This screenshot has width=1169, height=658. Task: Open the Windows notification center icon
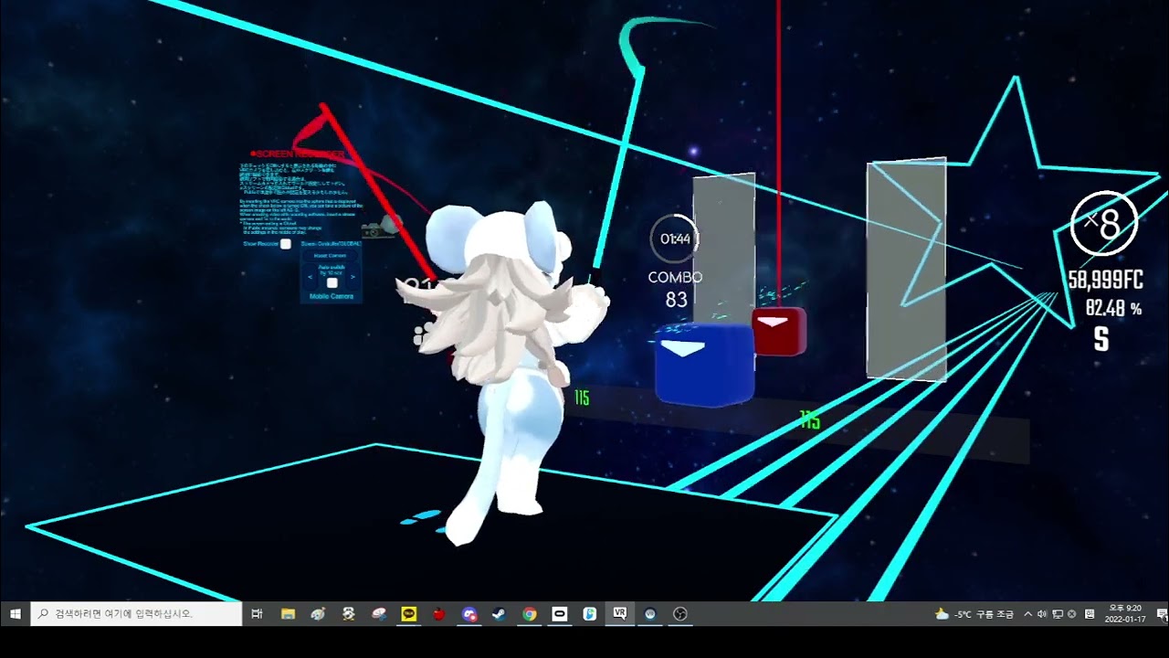[1161, 614]
